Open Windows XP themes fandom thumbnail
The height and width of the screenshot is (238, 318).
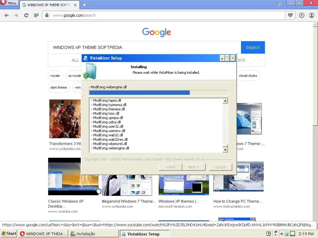coord(184,185)
